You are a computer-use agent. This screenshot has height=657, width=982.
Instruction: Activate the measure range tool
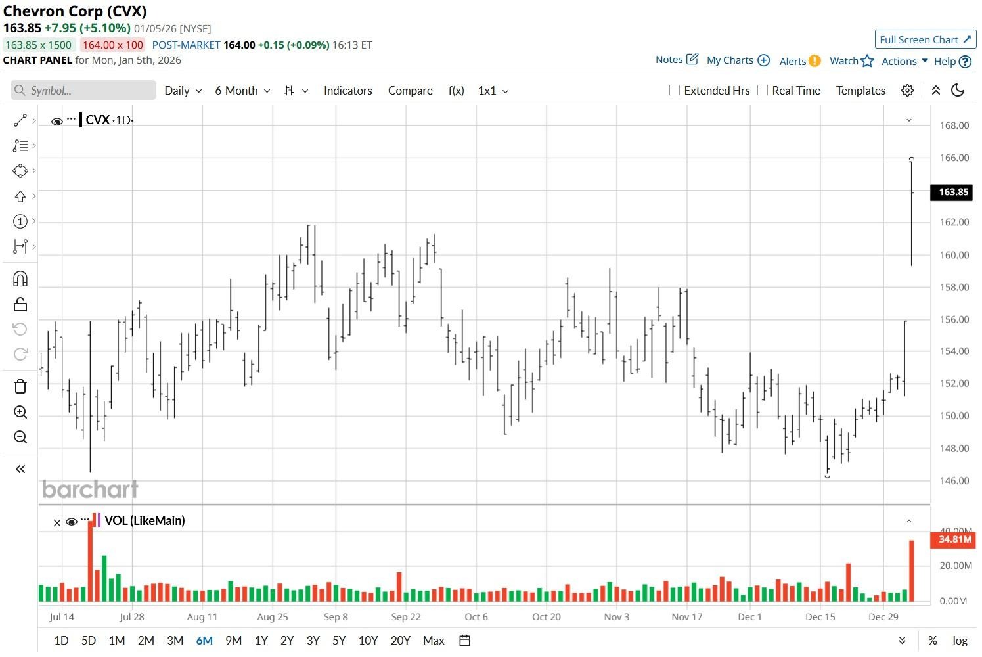pyautogui.click(x=20, y=246)
